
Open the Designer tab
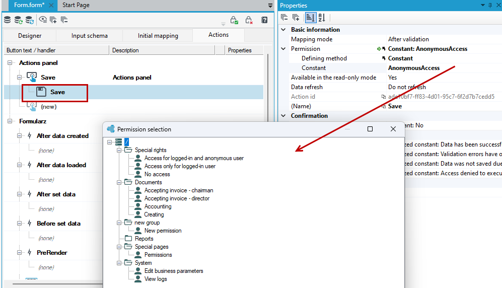30,36
